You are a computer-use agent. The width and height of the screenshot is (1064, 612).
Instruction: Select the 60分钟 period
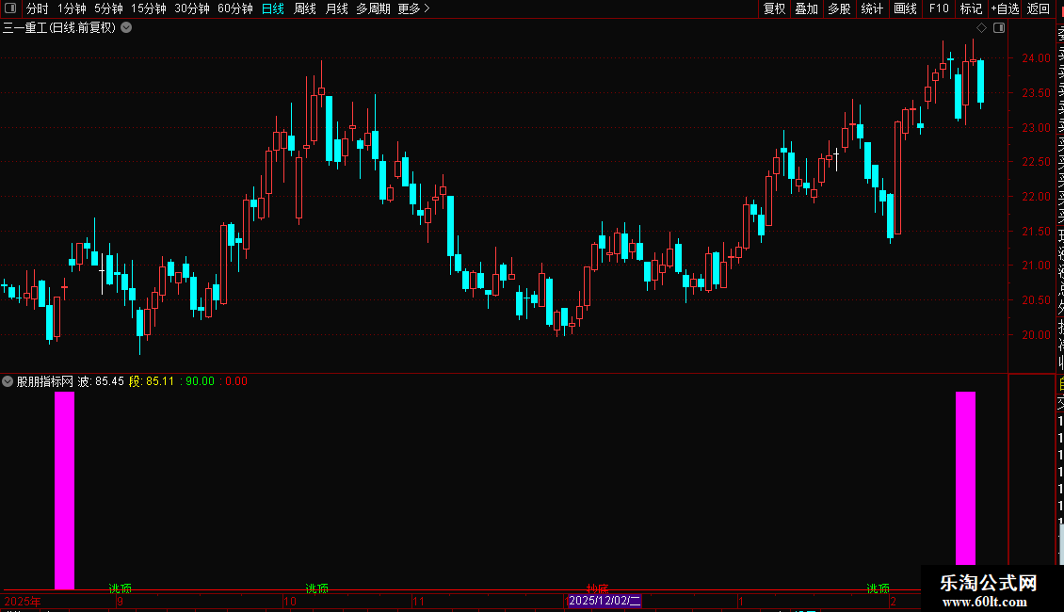coord(235,8)
